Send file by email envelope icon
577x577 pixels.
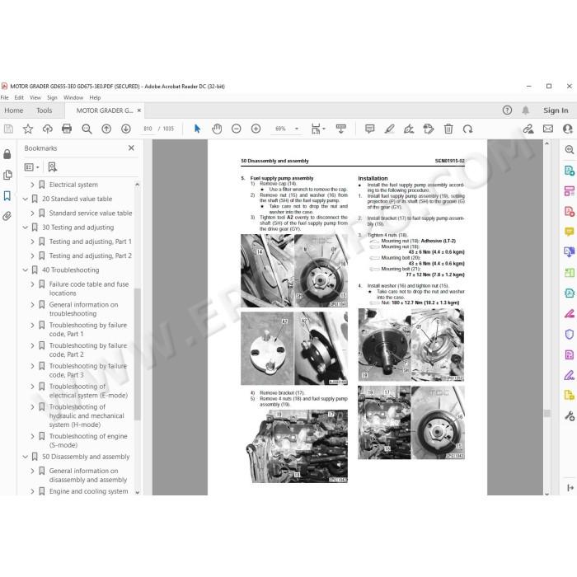[548, 129]
